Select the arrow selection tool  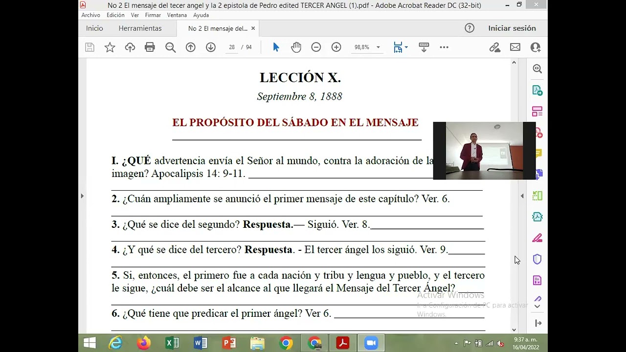[276, 47]
